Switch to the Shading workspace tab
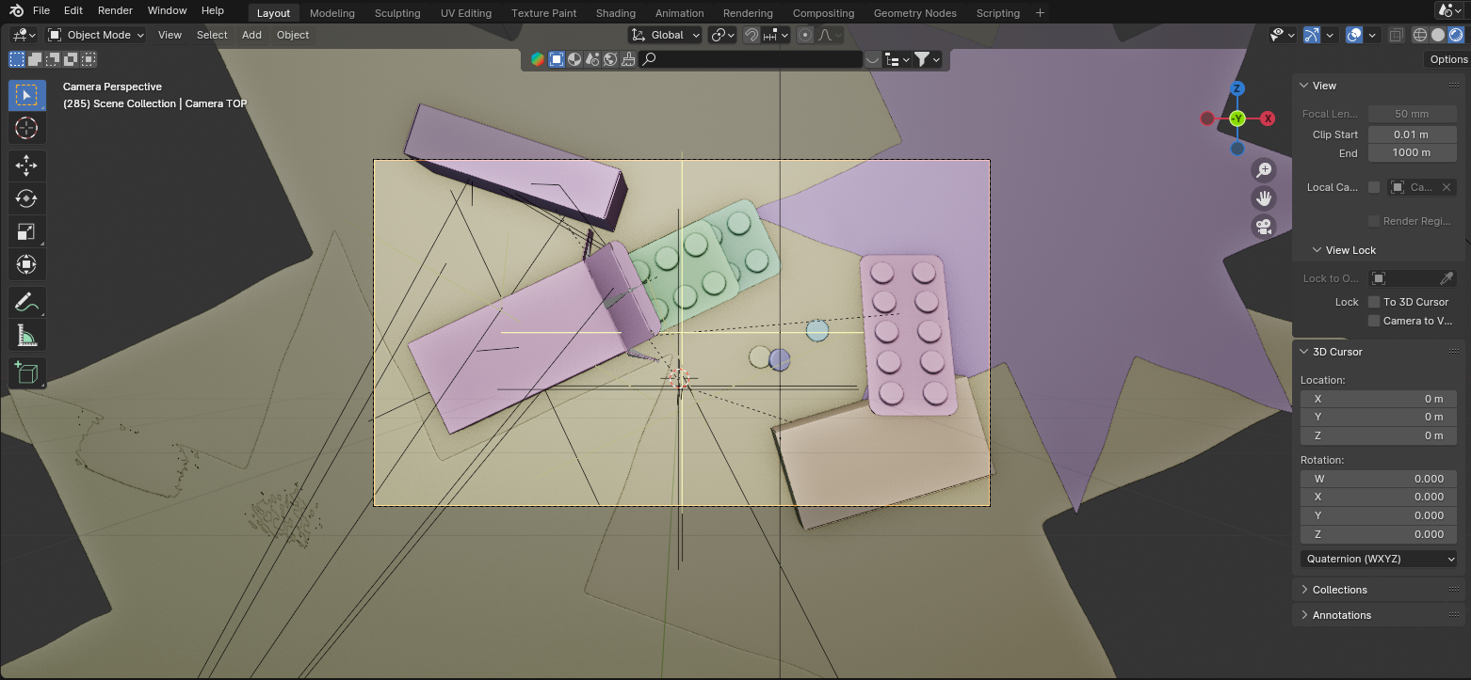1471x680 pixels. 615,12
